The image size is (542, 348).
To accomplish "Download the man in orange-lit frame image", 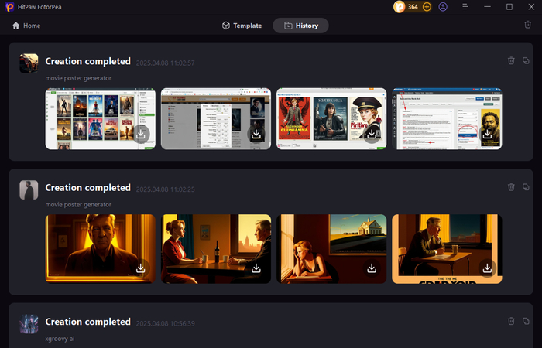I will tap(141, 268).
